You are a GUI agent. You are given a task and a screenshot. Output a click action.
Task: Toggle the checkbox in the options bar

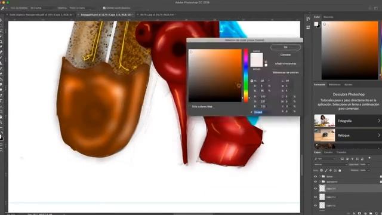tap(104, 8)
